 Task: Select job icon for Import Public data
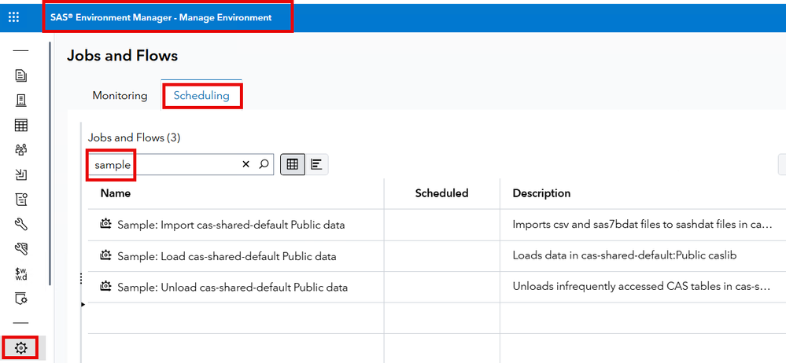[105, 224]
